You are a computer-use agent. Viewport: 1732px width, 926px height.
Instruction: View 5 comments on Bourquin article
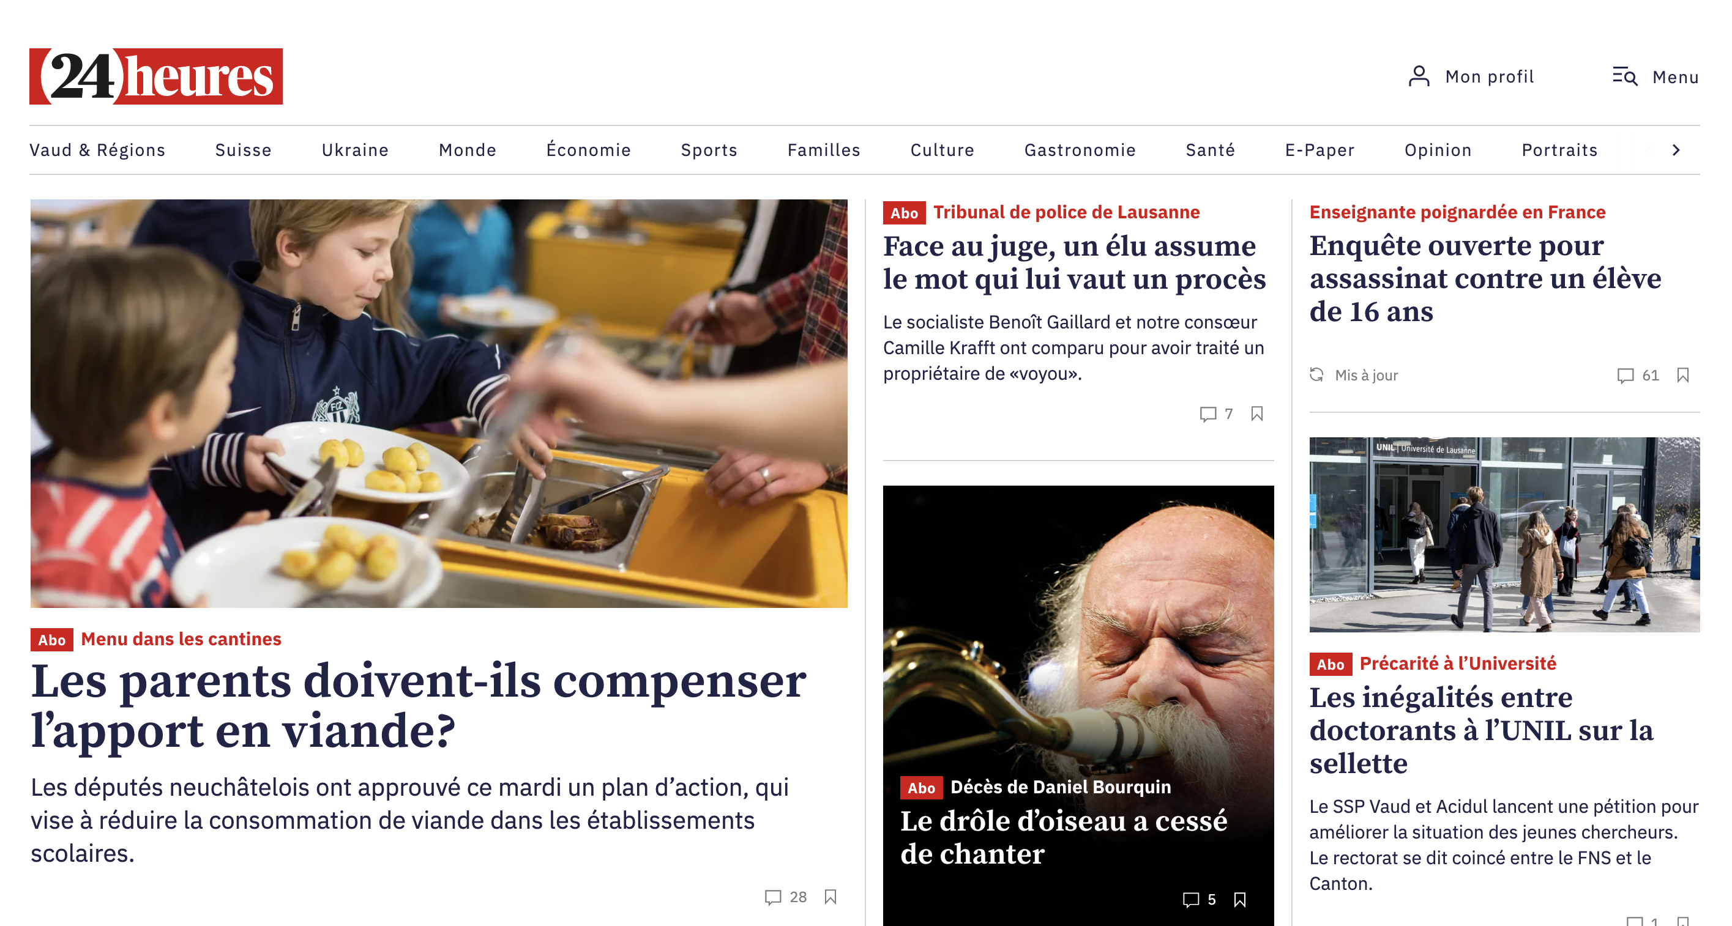pyautogui.click(x=1200, y=900)
